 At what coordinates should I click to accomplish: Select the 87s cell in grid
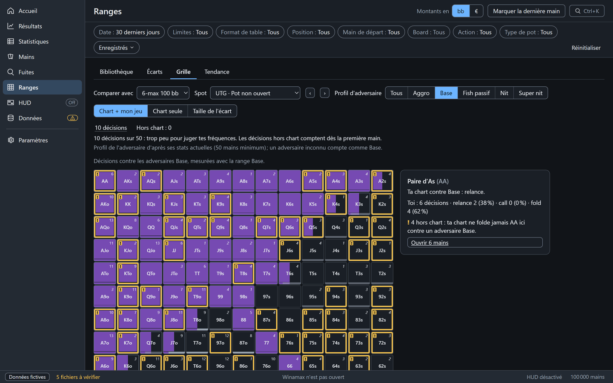pos(266,320)
